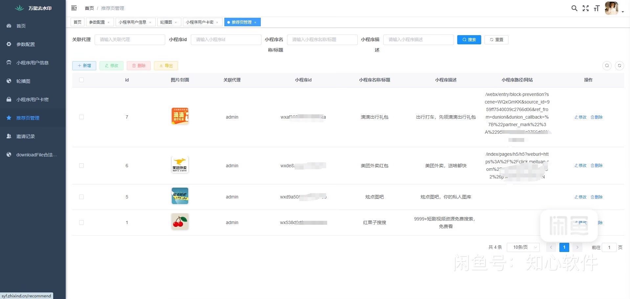
Task: Click the round refresh icon above table
Action: click(x=619, y=66)
